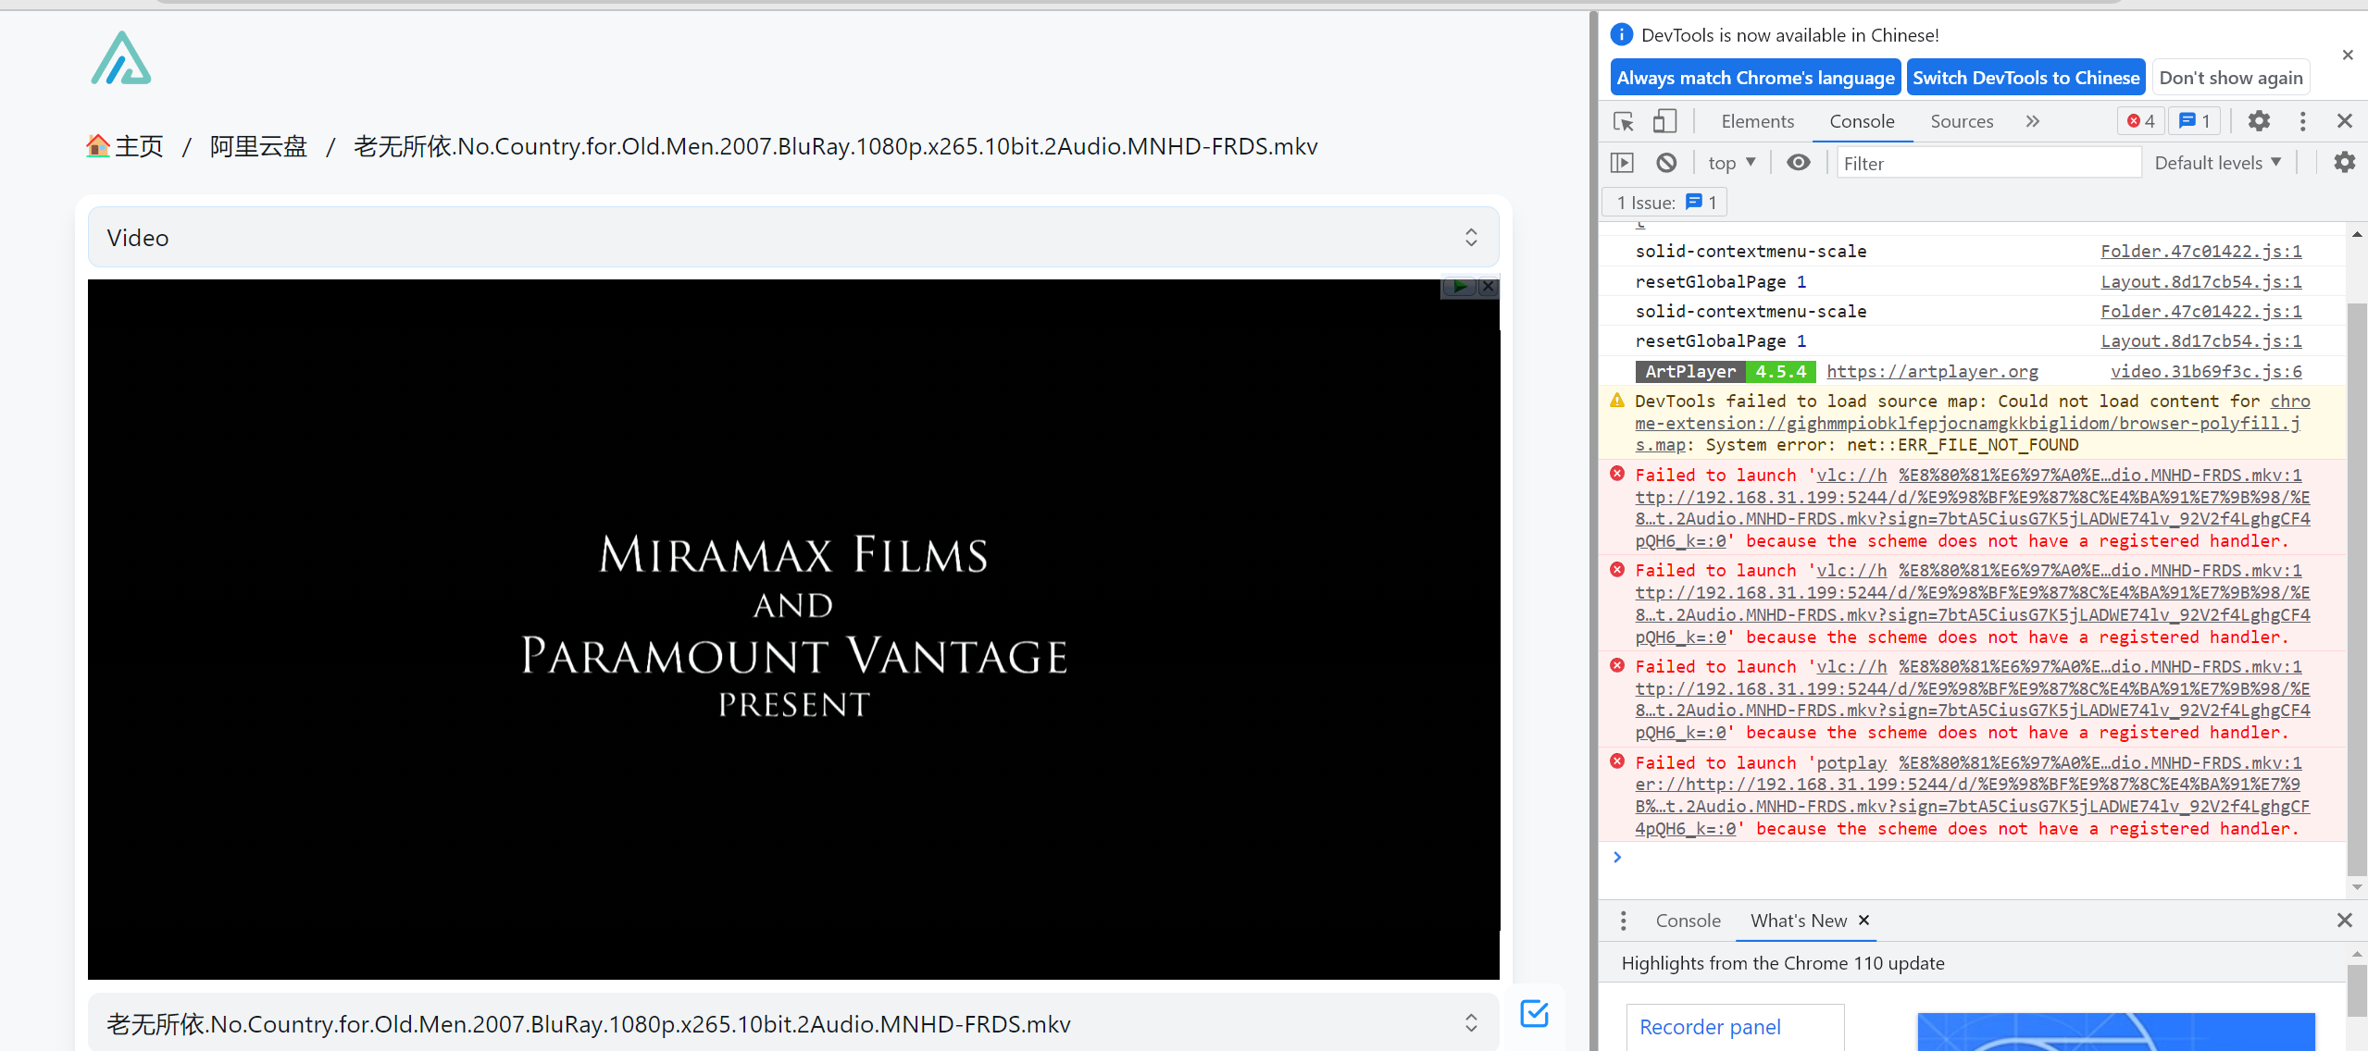Close the DevTools panel
The image size is (2368, 1051).
tap(2344, 121)
